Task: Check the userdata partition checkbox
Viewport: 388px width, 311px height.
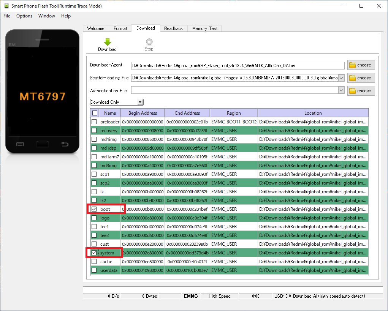Action: click(x=94, y=270)
